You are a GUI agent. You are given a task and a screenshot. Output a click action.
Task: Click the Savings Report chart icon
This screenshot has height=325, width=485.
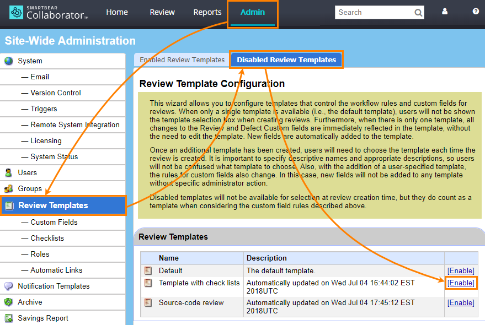[7, 318]
